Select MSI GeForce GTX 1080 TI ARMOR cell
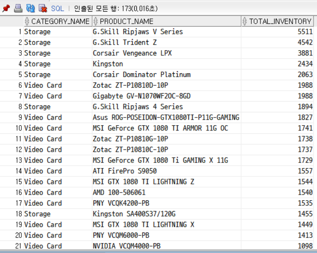The height and width of the screenshot is (253, 317). coord(166,128)
